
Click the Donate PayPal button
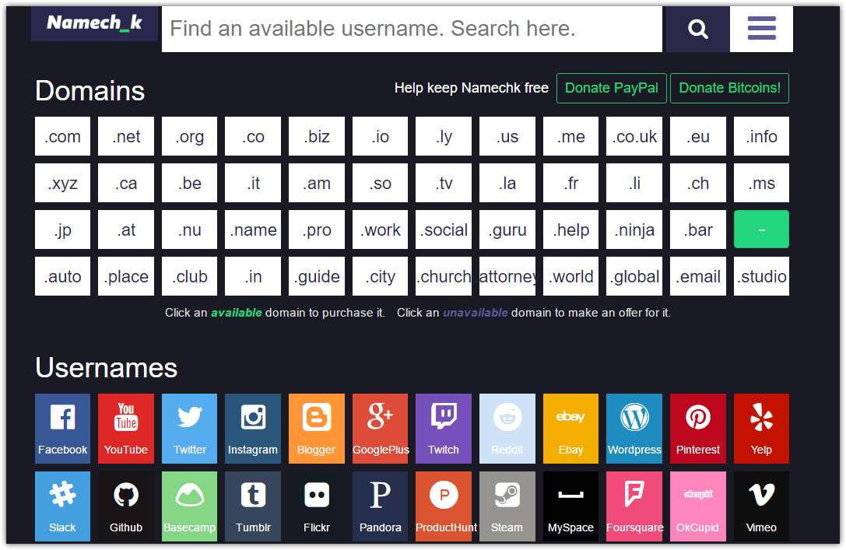pyautogui.click(x=611, y=88)
